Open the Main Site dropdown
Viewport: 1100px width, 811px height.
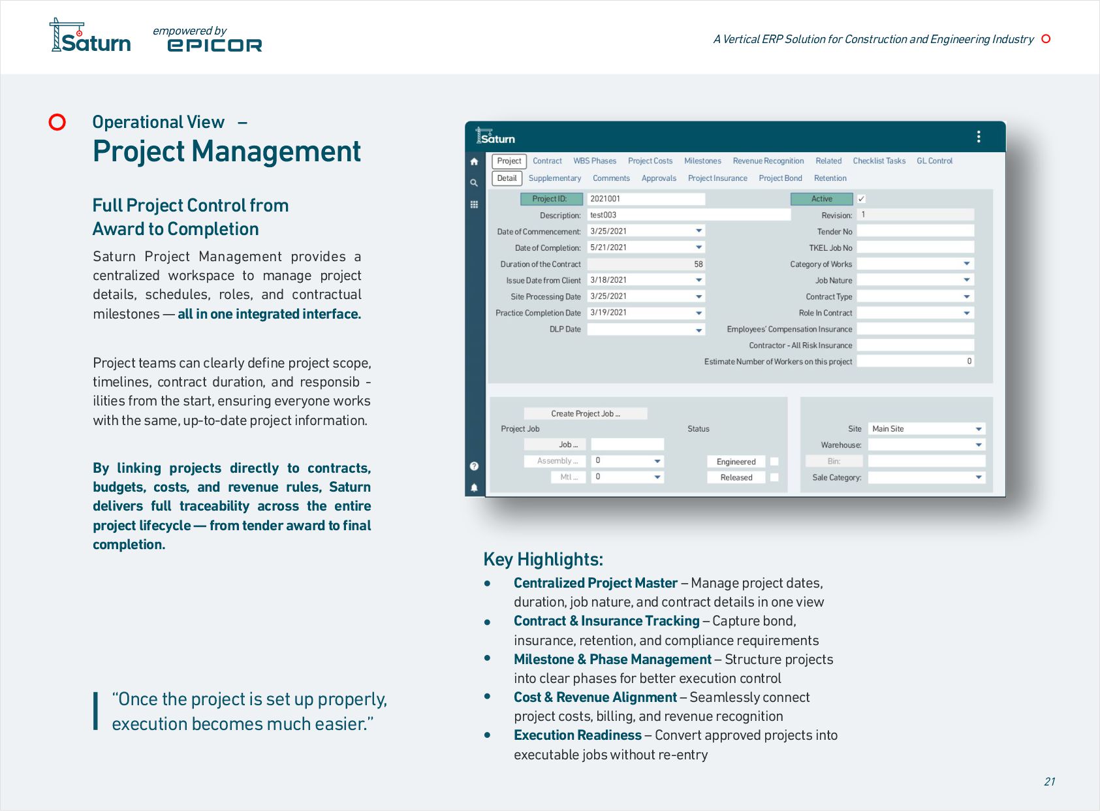pos(979,429)
